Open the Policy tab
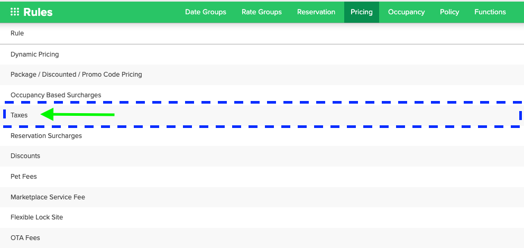 pyautogui.click(x=449, y=12)
